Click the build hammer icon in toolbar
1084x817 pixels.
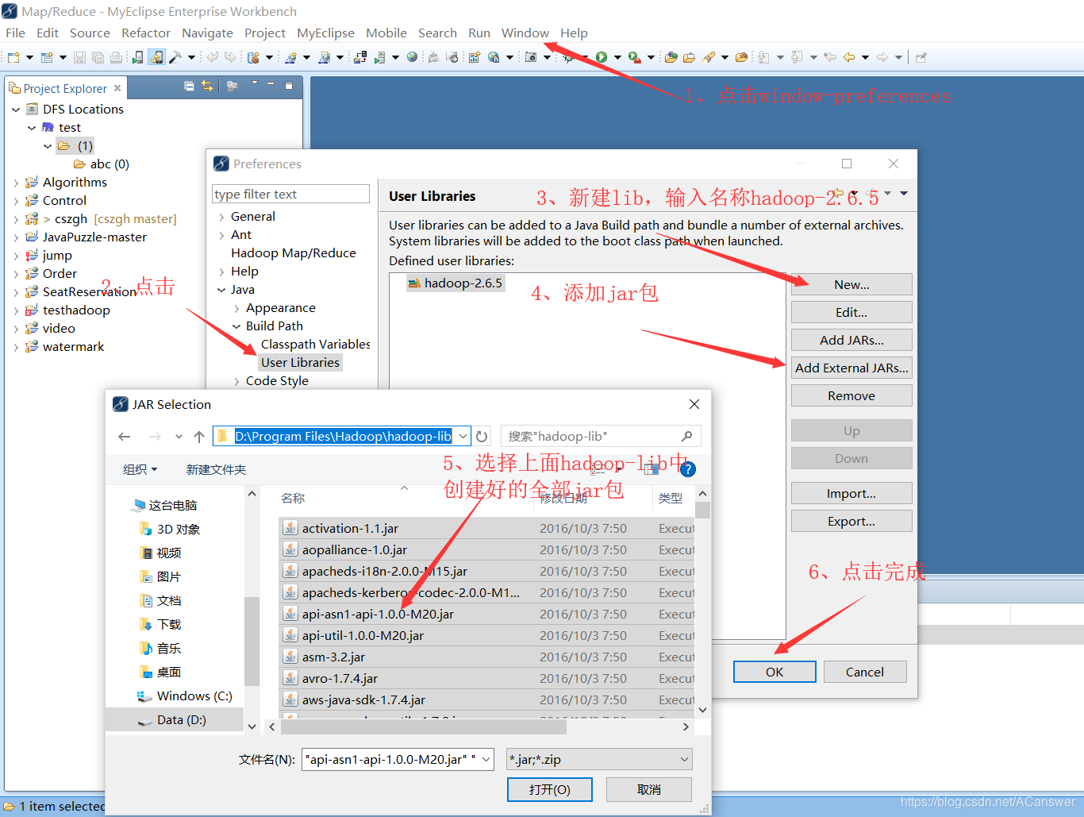(175, 57)
